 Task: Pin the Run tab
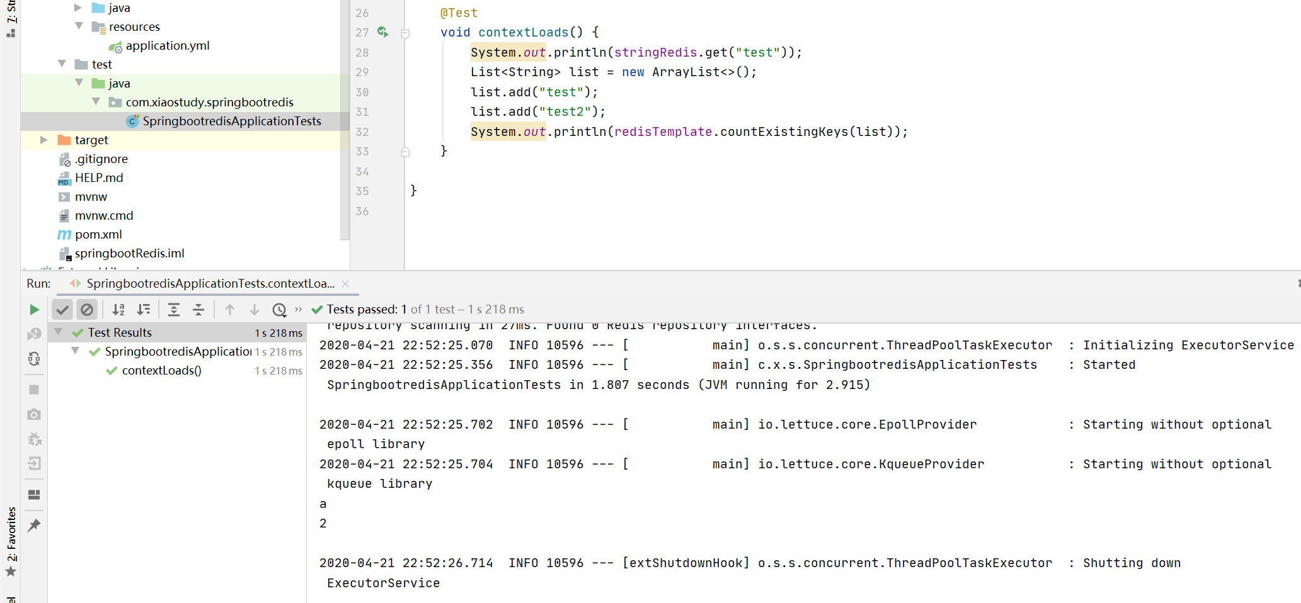tap(34, 525)
